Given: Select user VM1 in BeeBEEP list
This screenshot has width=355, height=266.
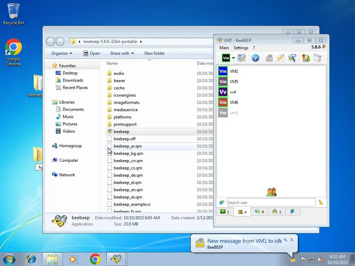Looking at the screenshot, I should (x=271, y=71).
